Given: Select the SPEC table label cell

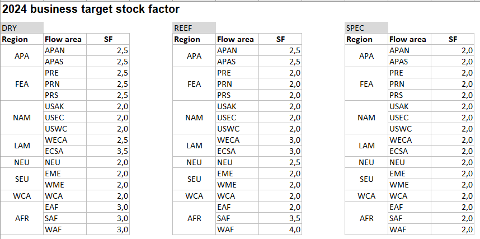Looking at the screenshot, I should pos(366,28).
